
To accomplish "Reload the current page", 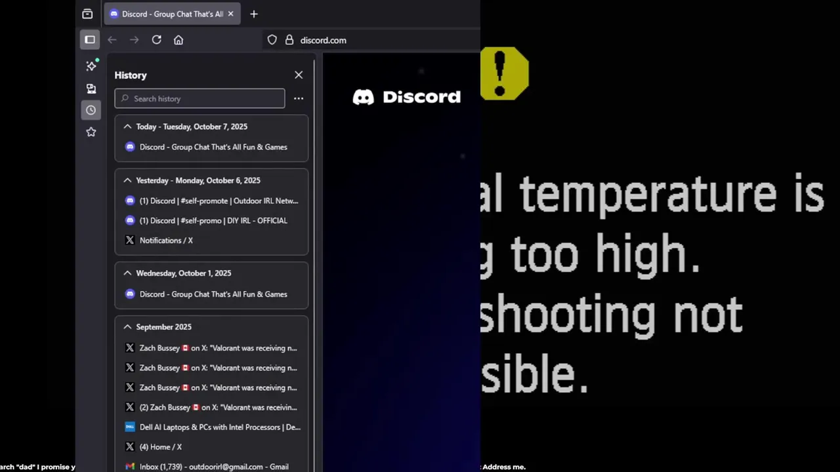I will (x=157, y=40).
